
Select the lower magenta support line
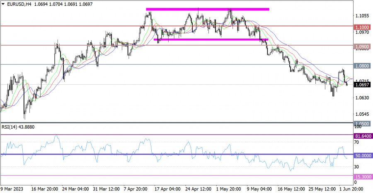(211, 40)
